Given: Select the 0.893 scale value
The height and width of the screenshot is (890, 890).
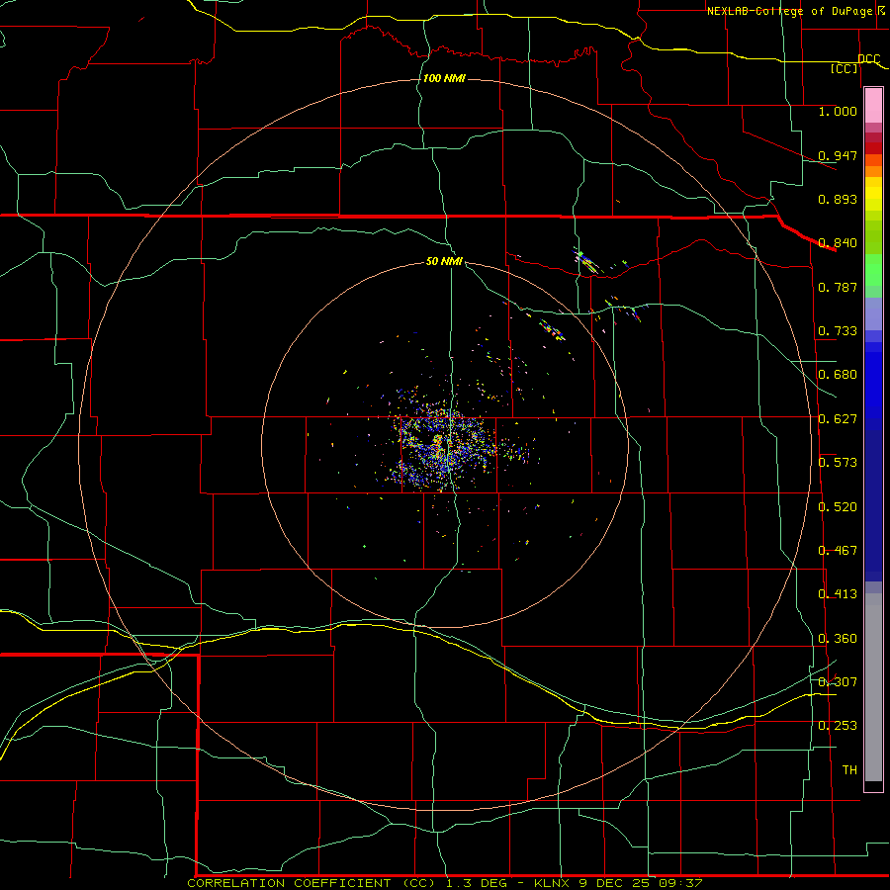Looking at the screenshot, I should pos(838,199).
